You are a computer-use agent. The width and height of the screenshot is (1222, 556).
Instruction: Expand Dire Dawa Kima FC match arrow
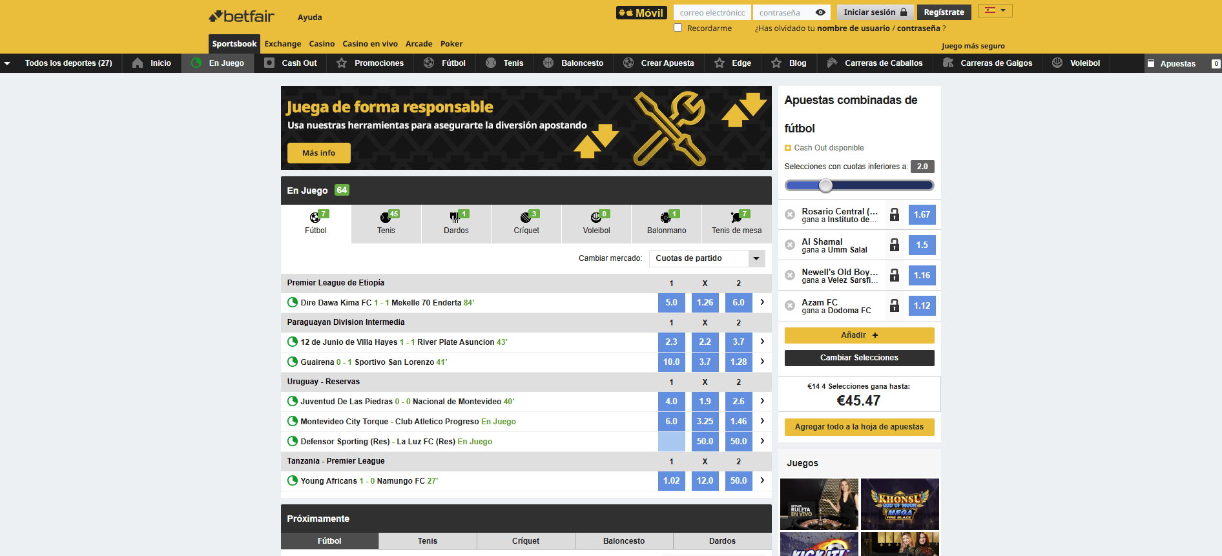(x=762, y=302)
